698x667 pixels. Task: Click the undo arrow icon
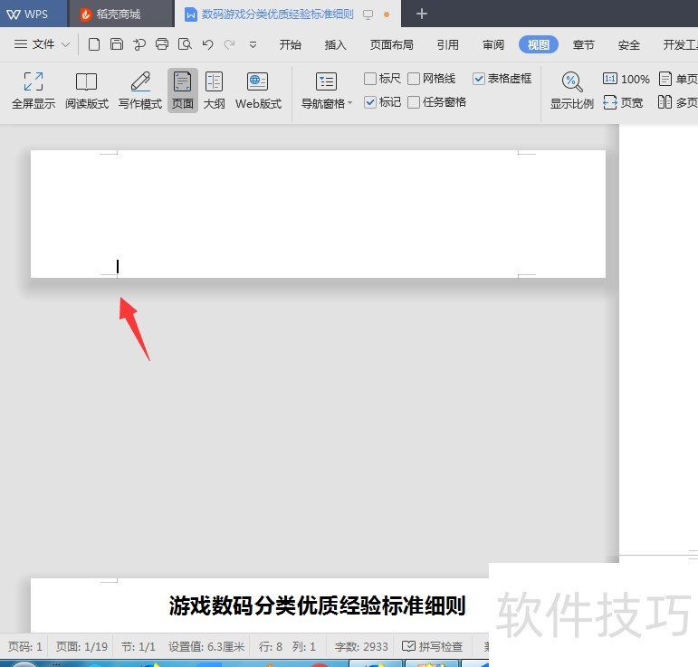207,44
